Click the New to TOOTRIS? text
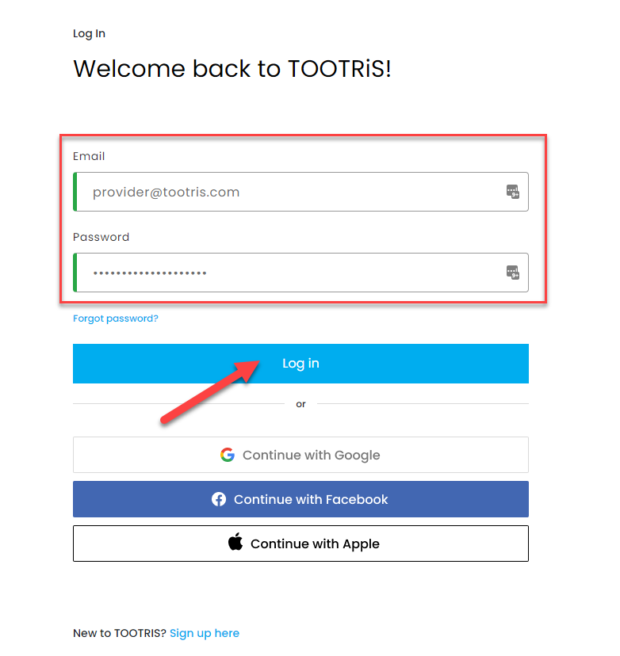 click(x=120, y=633)
